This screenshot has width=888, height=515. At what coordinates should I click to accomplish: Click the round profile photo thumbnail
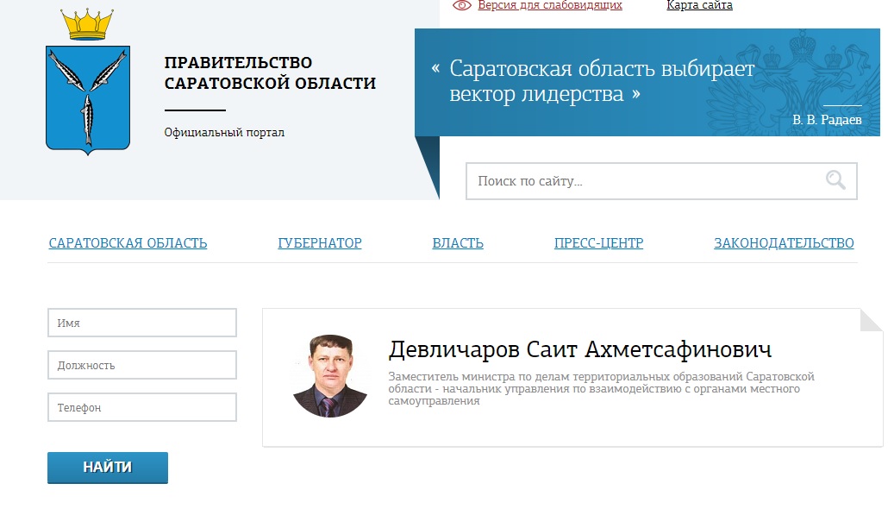click(331, 376)
